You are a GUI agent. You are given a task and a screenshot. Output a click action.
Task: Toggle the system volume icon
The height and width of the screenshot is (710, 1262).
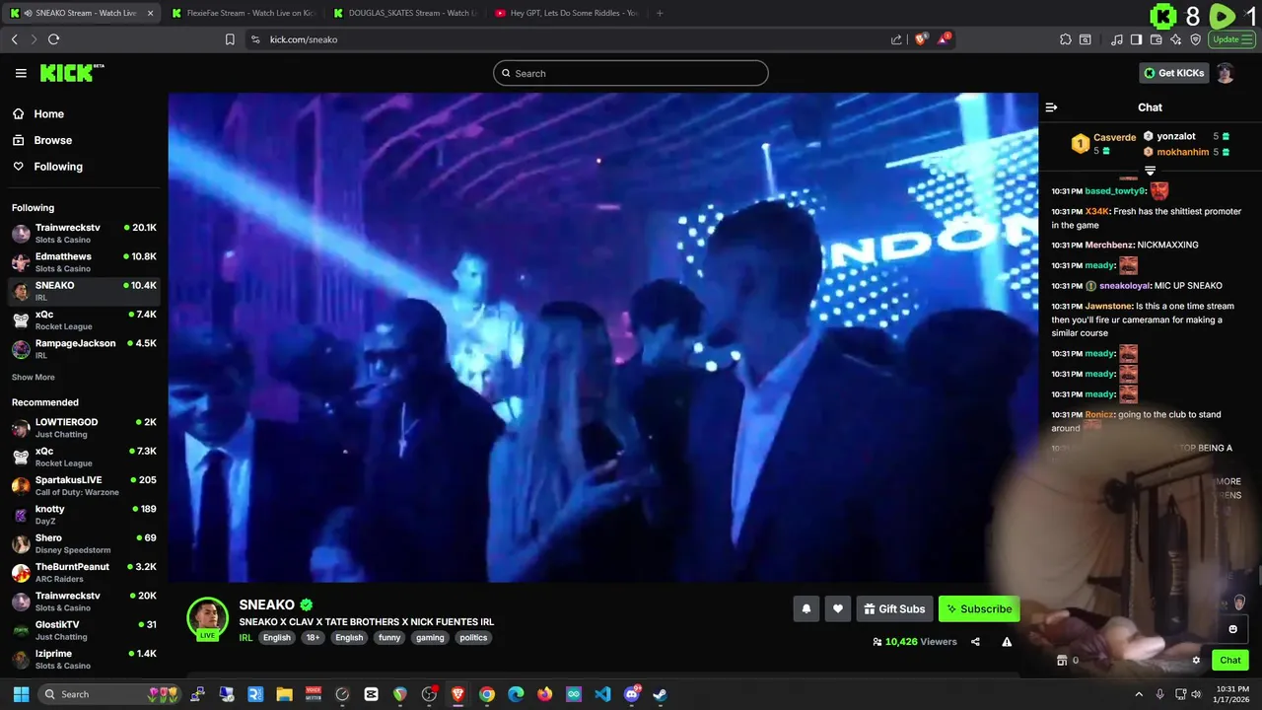tap(1197, 694)
